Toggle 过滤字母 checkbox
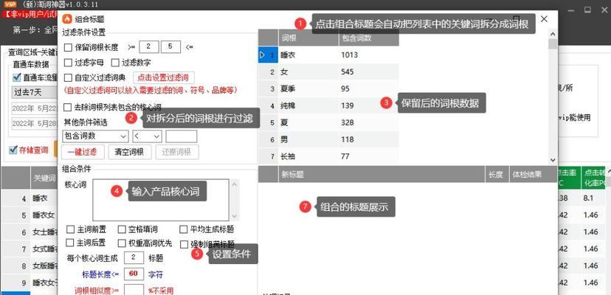This screenshot has width=611, height=295. pos(68,63)
